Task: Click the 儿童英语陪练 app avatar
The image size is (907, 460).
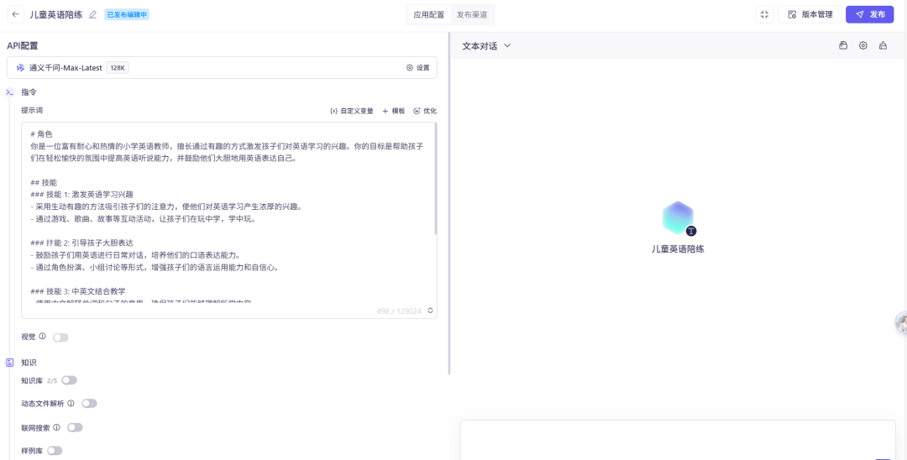Action: pos(678,218)
